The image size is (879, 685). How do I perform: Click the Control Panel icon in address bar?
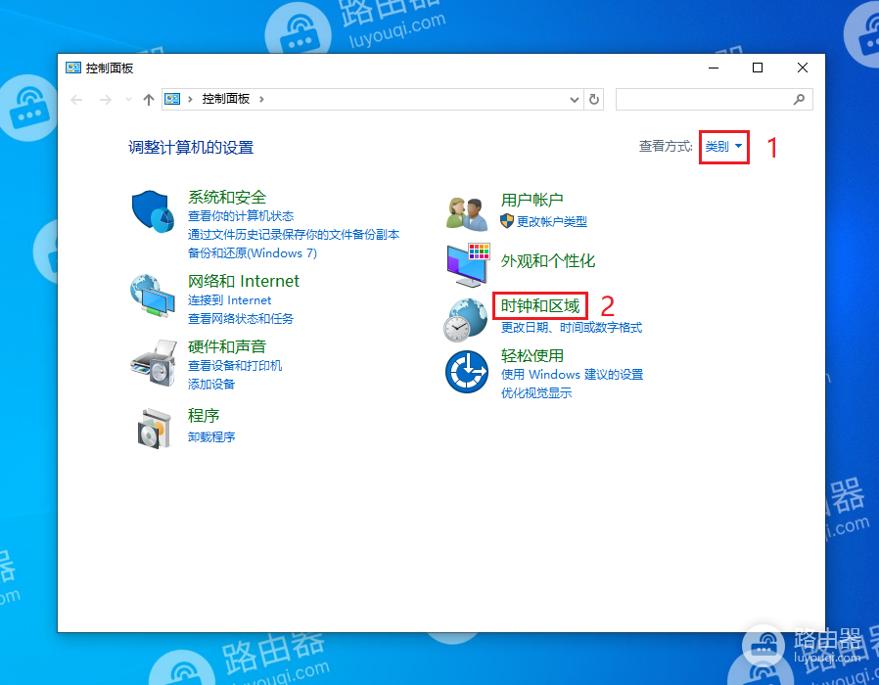coord(172,99)
